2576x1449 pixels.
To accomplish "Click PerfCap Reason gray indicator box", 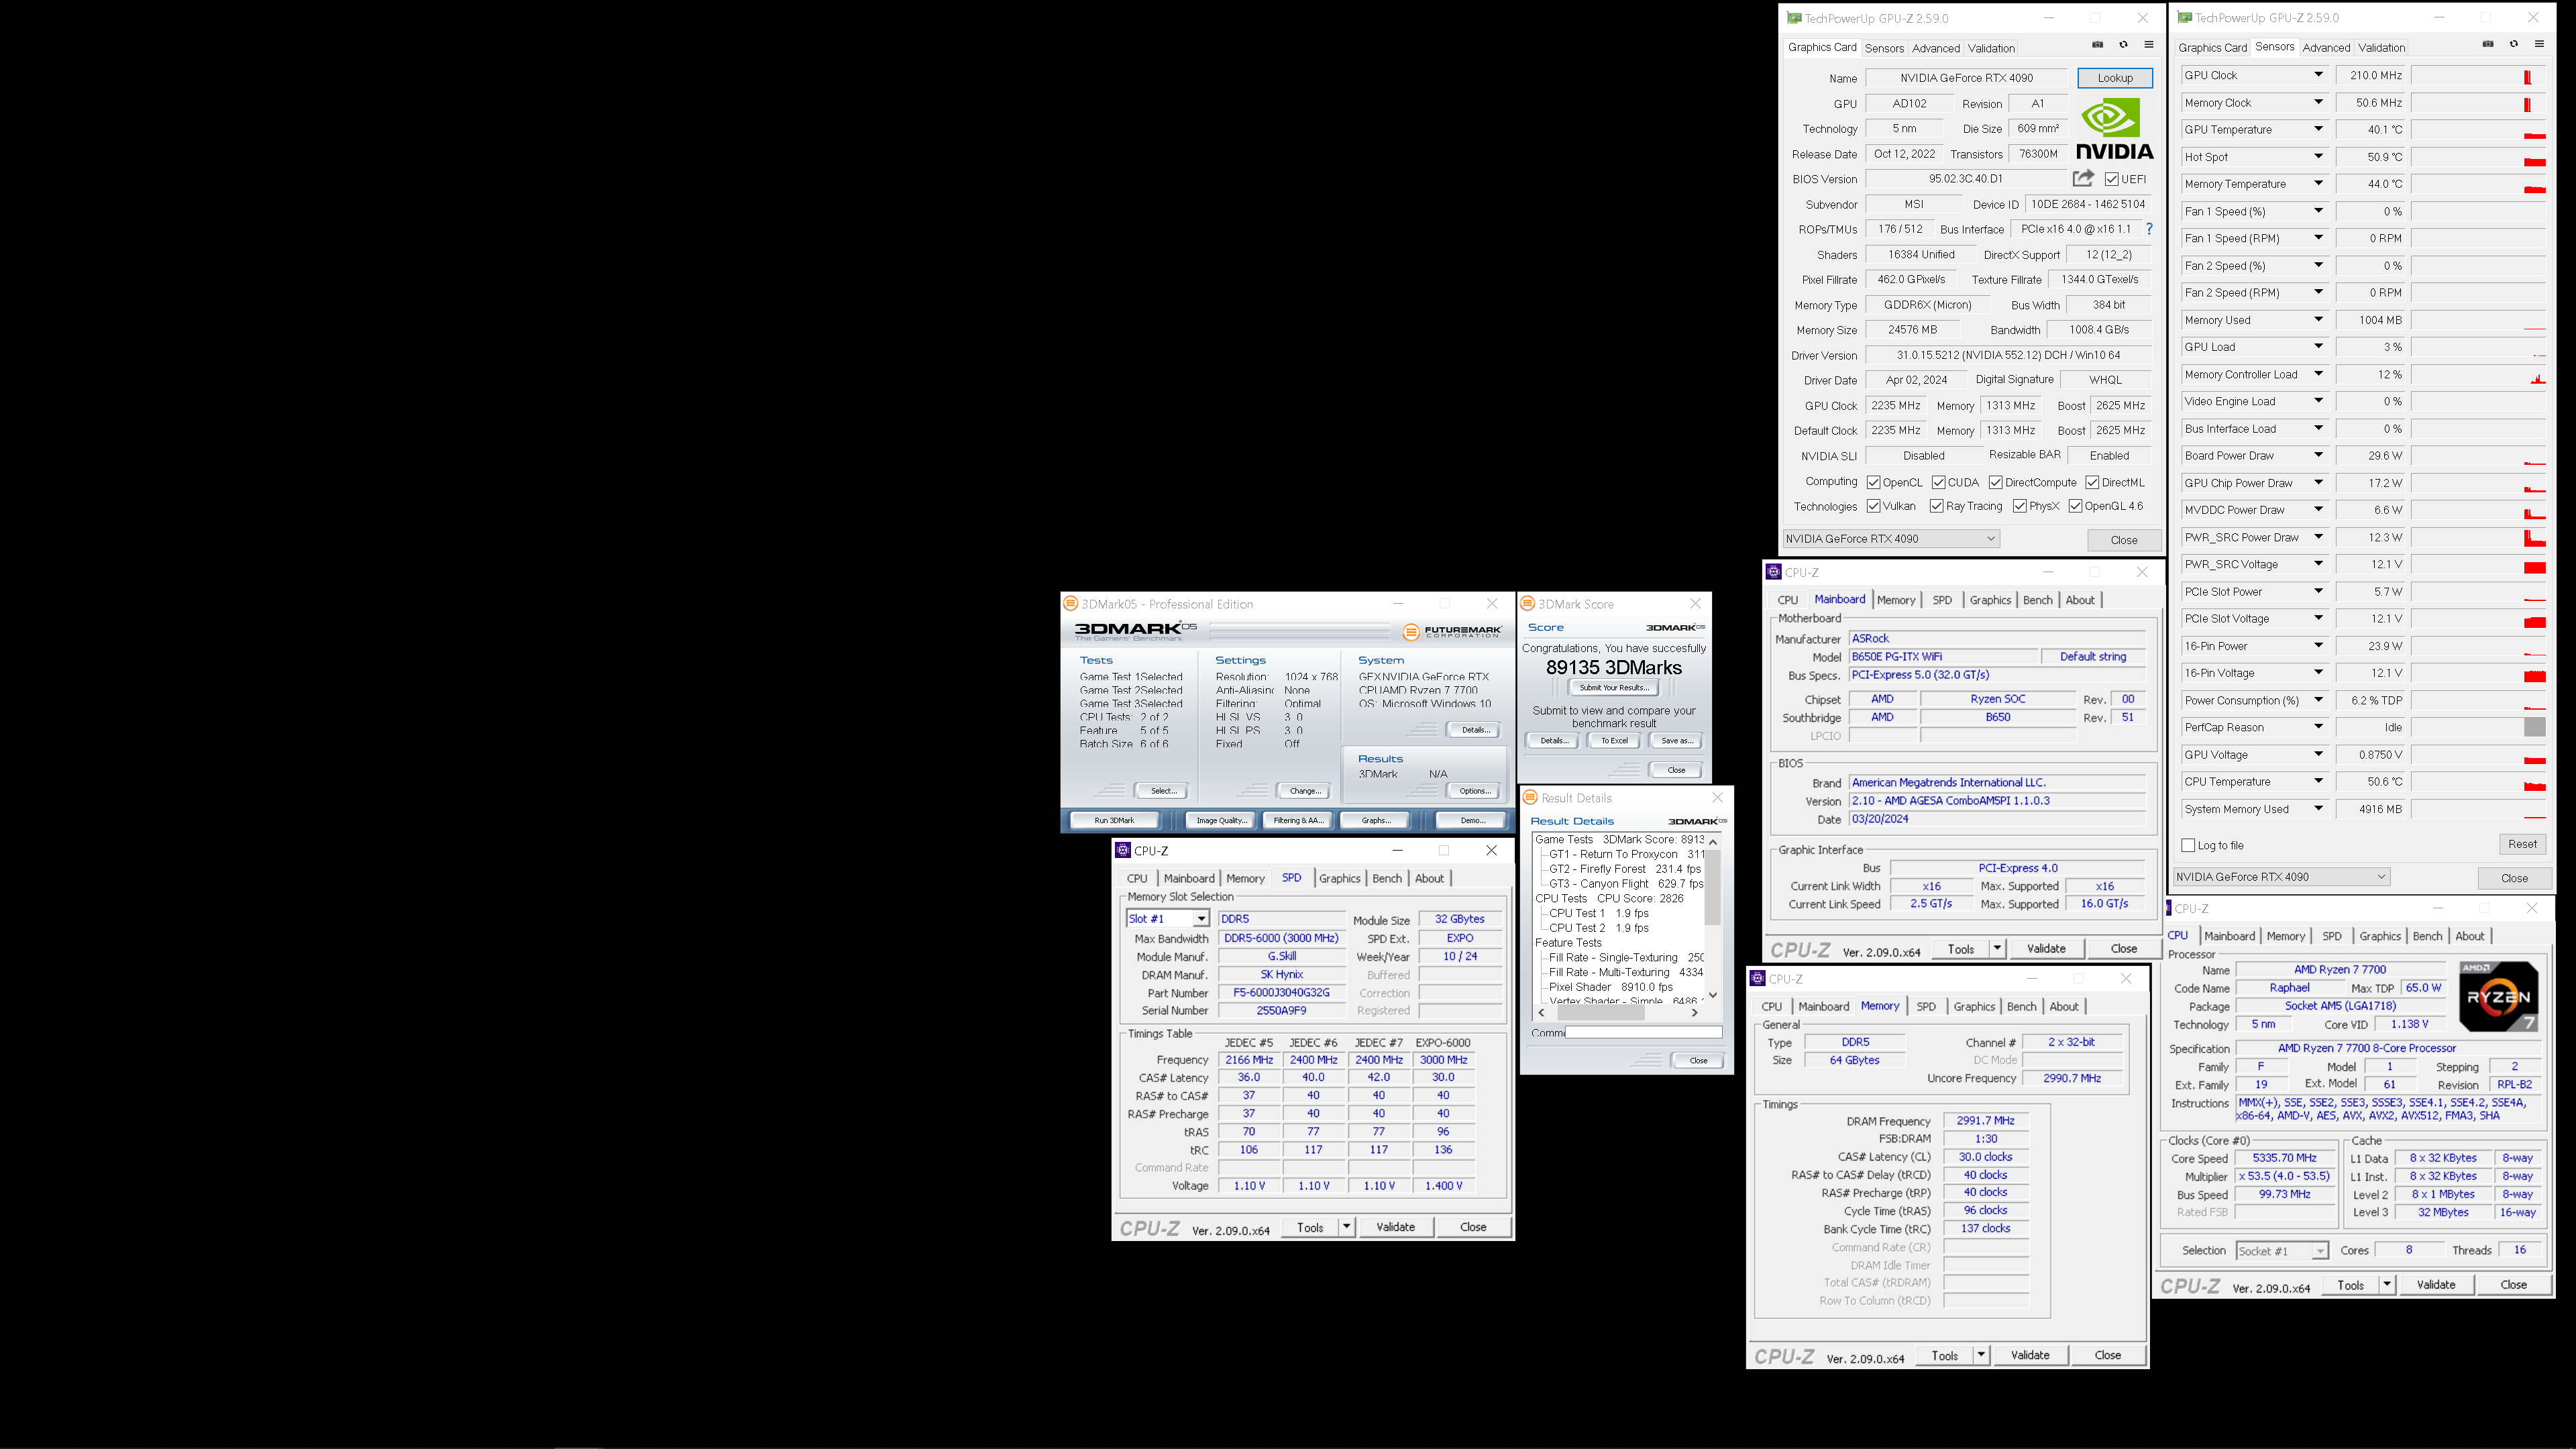I will [x=2534, y=727].
